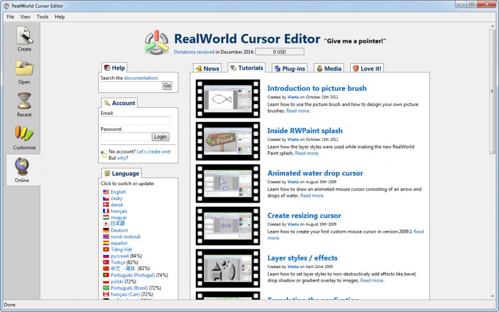Click the French flag next to français

click(106, 211)
